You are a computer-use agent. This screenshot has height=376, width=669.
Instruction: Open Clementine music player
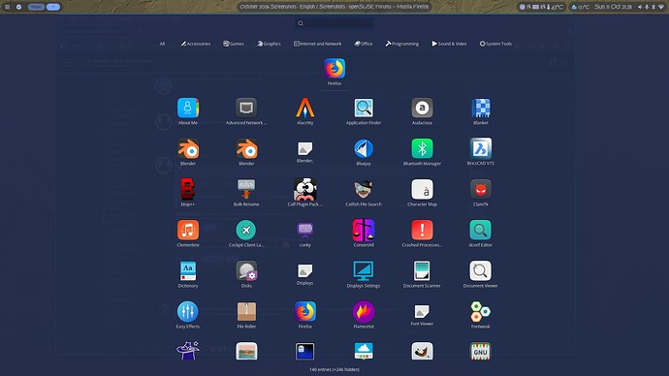click(x=188, y=234)
